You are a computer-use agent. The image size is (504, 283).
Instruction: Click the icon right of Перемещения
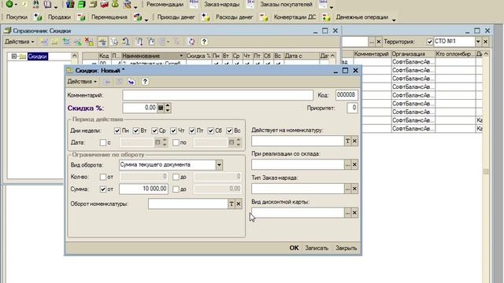coord(138,17)
